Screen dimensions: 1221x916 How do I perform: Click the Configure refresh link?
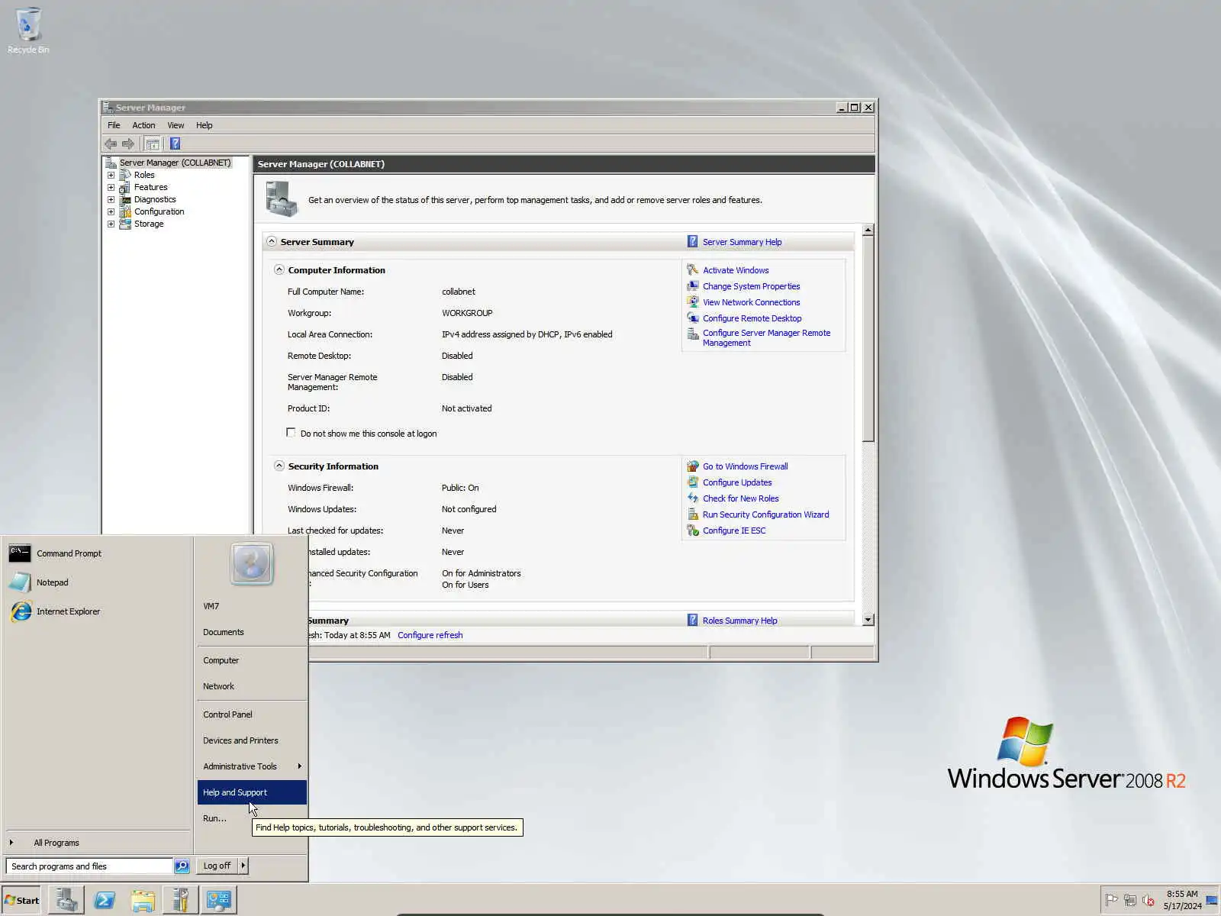pos(430,635)
